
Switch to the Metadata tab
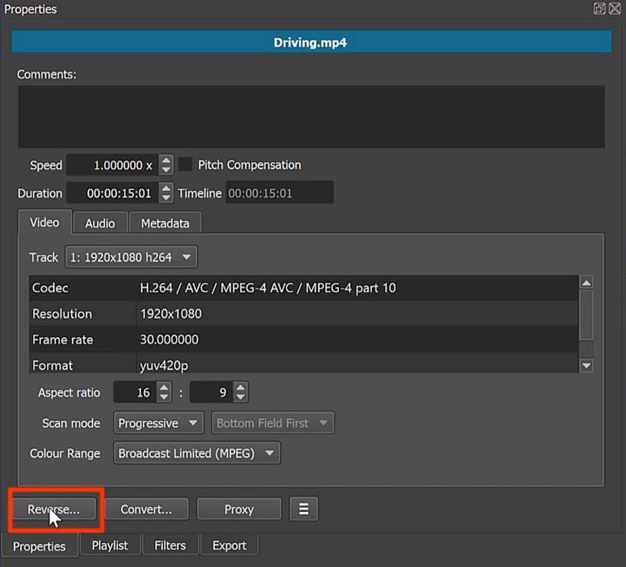click(x=165, y=223)
